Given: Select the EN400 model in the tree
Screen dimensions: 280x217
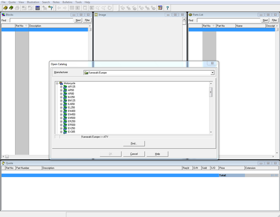Looking at the screenshot, I should pos(72,111).
